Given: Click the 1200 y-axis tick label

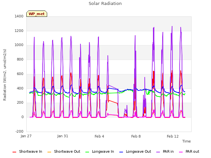Looking at the screenshot, I should click(x=19, y=31).
